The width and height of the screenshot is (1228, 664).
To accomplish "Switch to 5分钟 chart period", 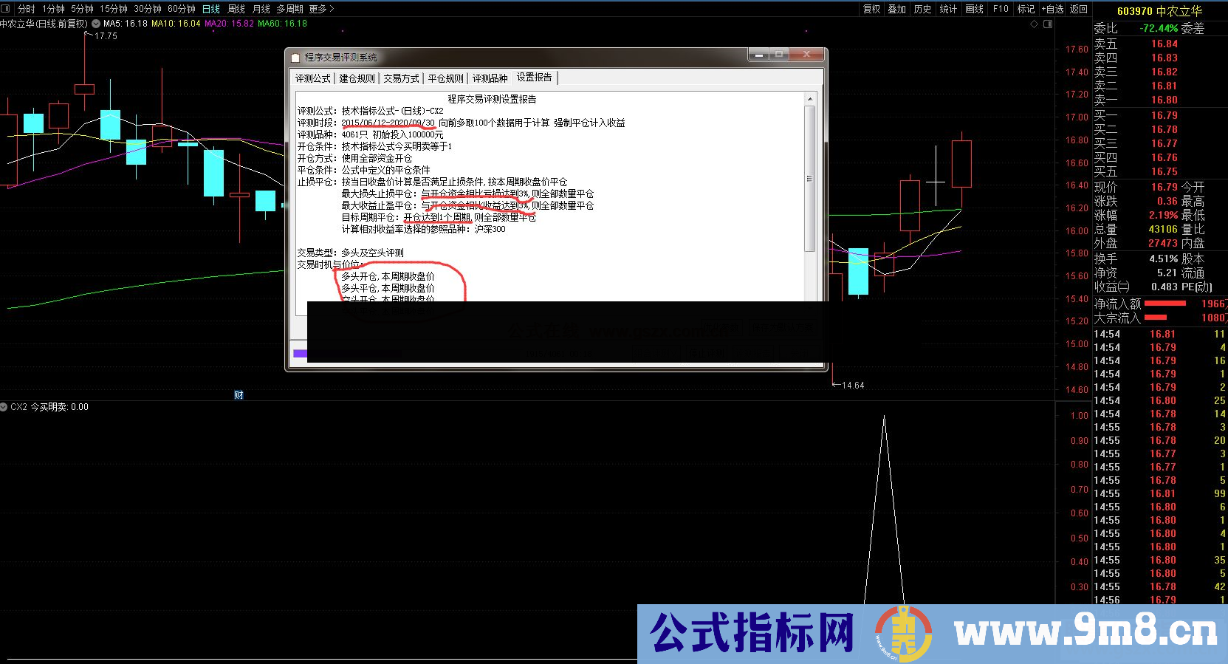I will click(x=83, y=9).
